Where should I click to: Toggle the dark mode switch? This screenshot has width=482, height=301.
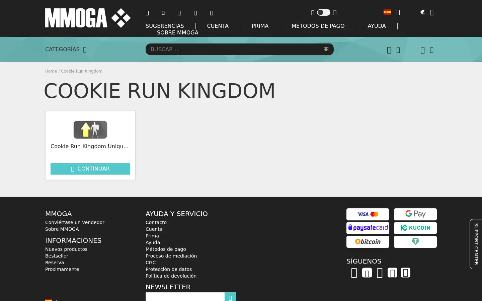pyautogui.click(x=324, y=12)
